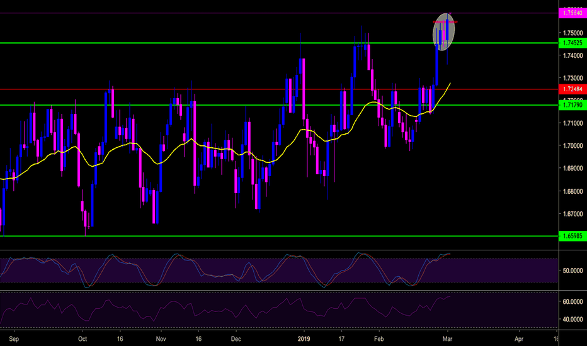Click the 1.73000 price axis value
The height and width of the screenshot is (346, 587).
point(573,78)
